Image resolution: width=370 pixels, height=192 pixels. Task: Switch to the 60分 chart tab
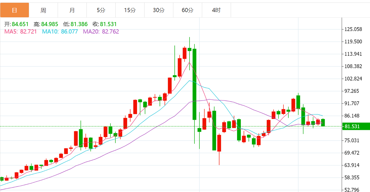tap(187, 10)
